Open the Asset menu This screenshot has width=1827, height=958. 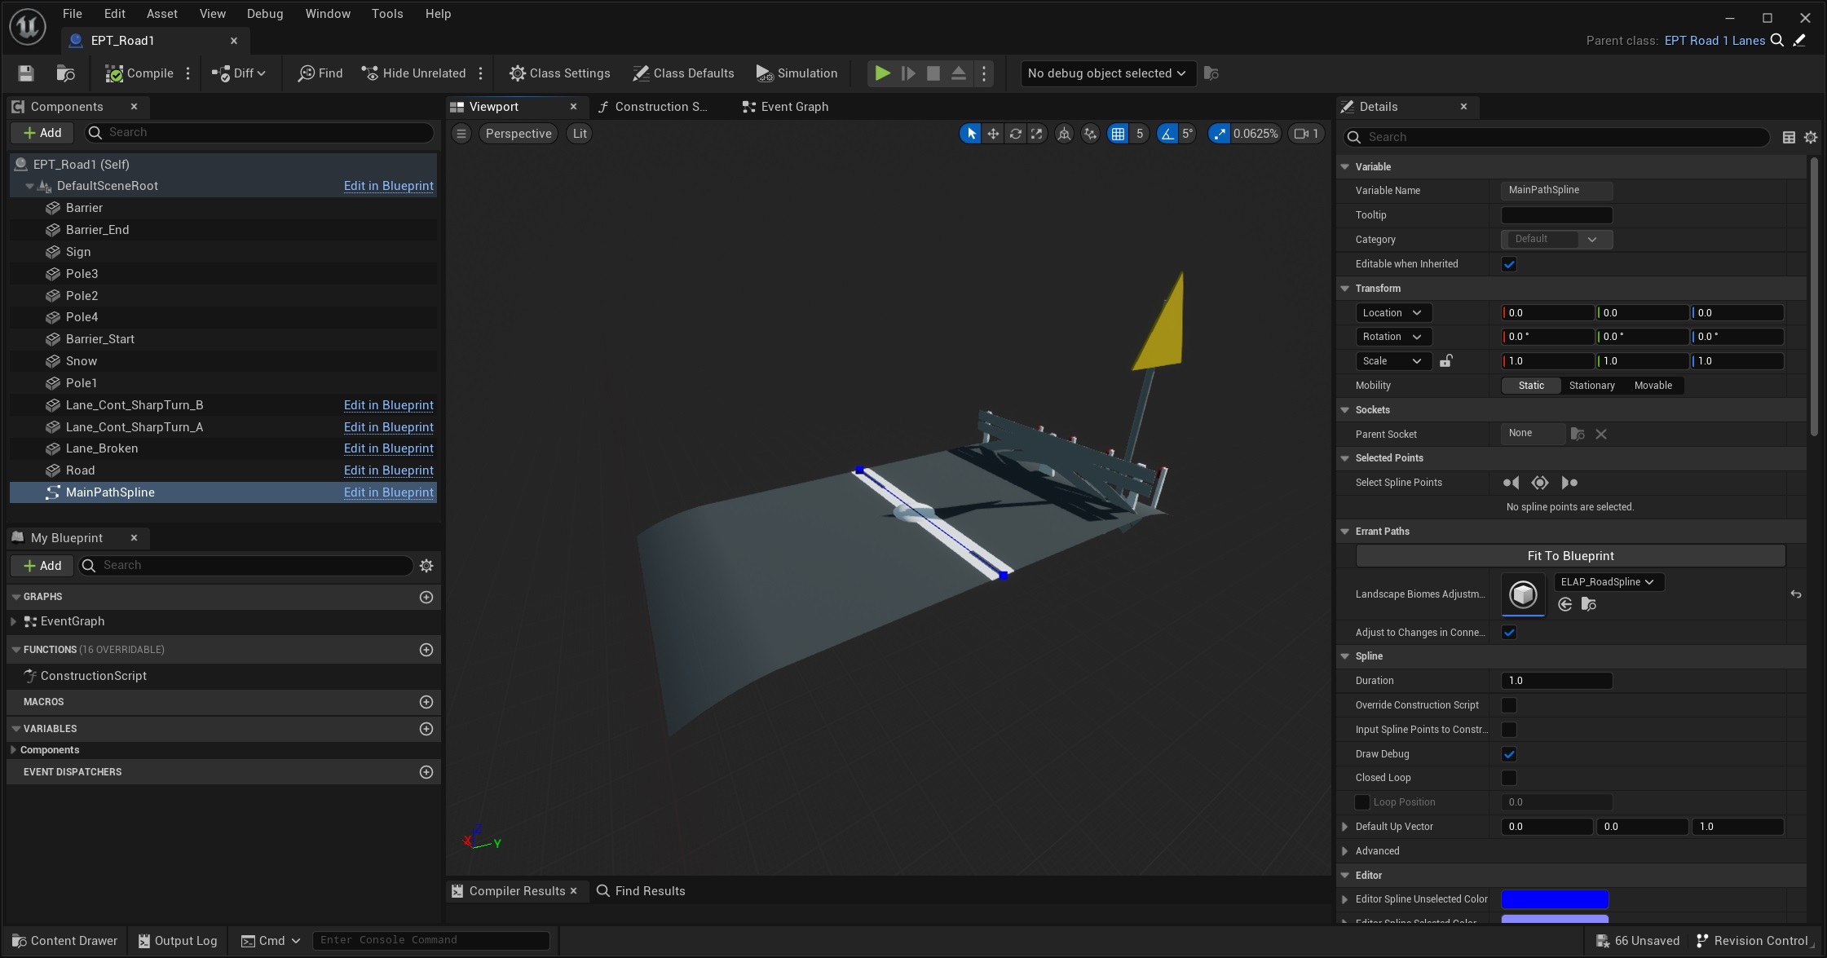(161, 14)
